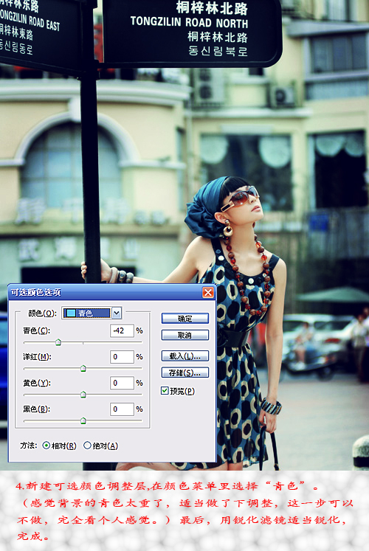Screen dimensions: 369x551
Task: Click the 黄色(Y) percentage input field
Action: pos(122,383)
